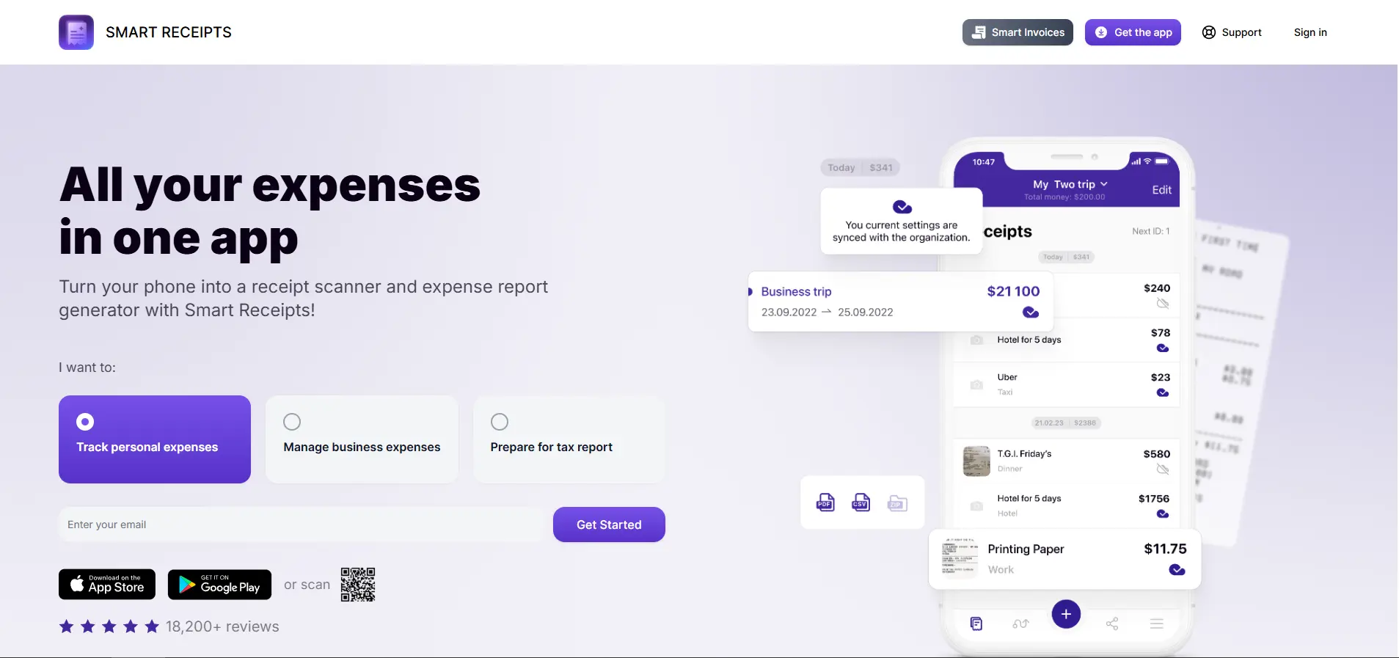Screen dimensions: 1399x658
Task: Click the five-star rating icons
Action: pos(109,626)
